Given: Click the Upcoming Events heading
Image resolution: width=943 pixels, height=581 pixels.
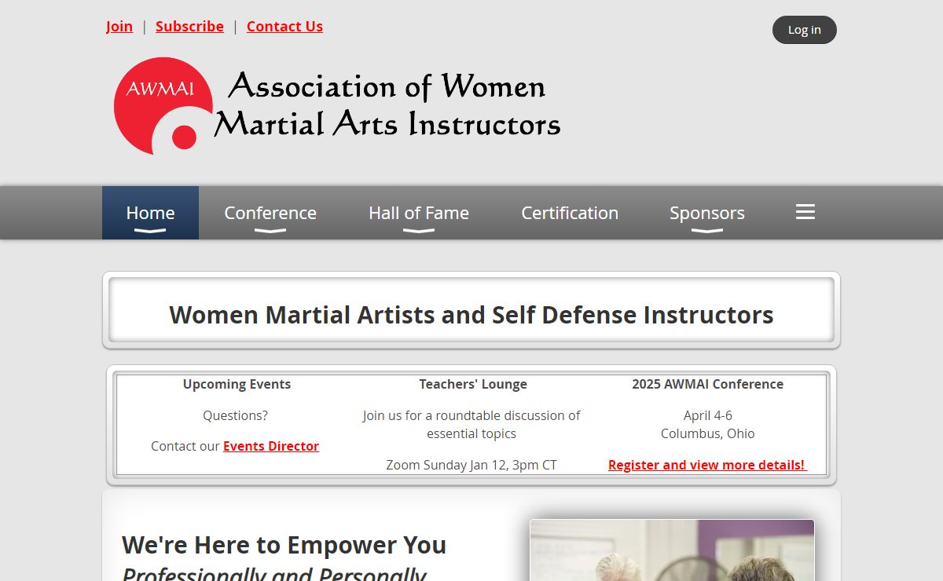Looking at the screenshot, I should [x=237, y=384].
